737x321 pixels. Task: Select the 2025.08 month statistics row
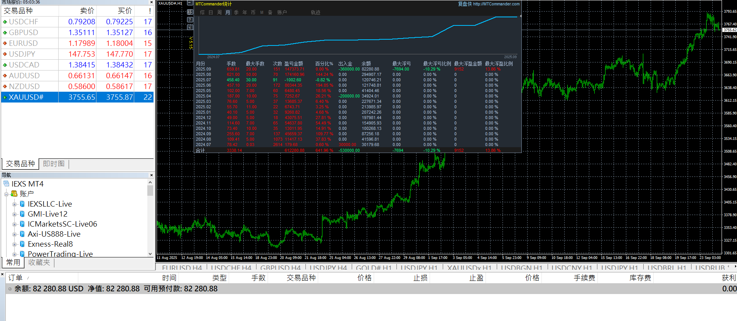coord(358,75)
